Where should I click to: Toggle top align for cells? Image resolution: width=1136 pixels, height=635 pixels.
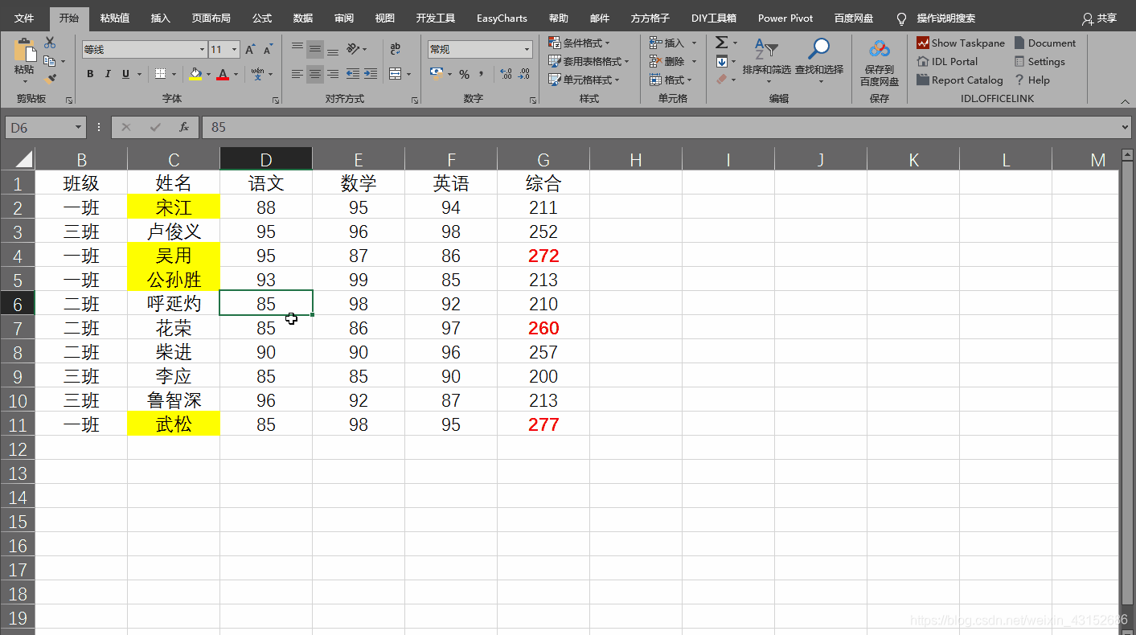point(297,49)
